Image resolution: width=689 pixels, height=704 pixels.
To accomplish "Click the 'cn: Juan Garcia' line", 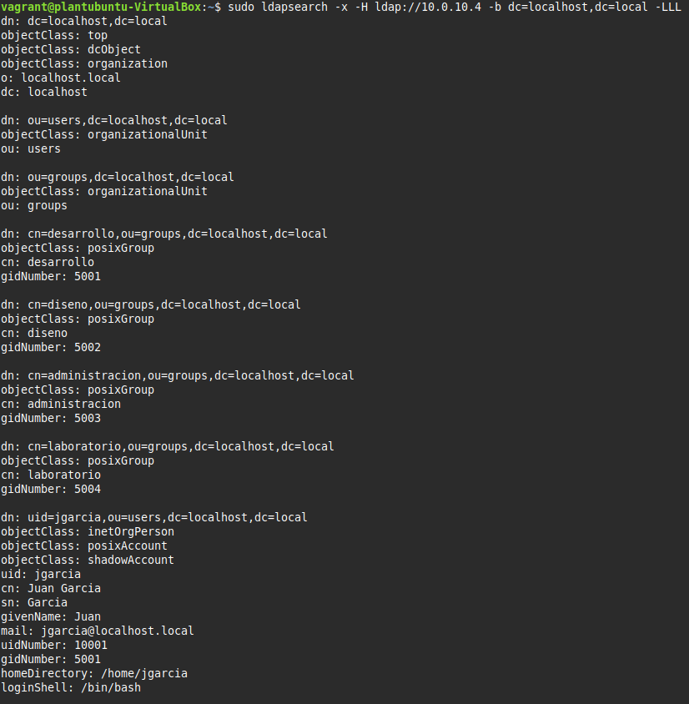I will (x=51, y=588).
